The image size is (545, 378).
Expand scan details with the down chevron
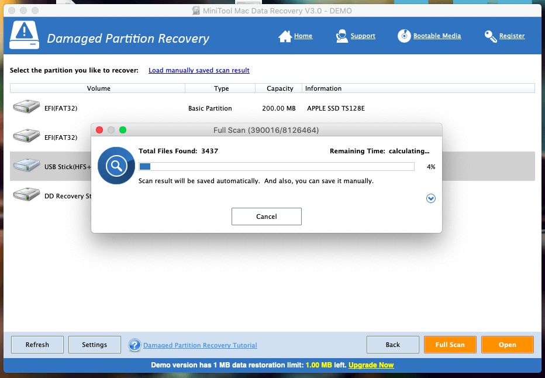430,198
